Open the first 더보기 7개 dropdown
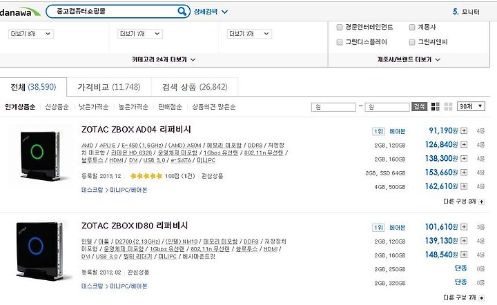Viewport: 497px width, 305px height. click(x=140, y=34)
